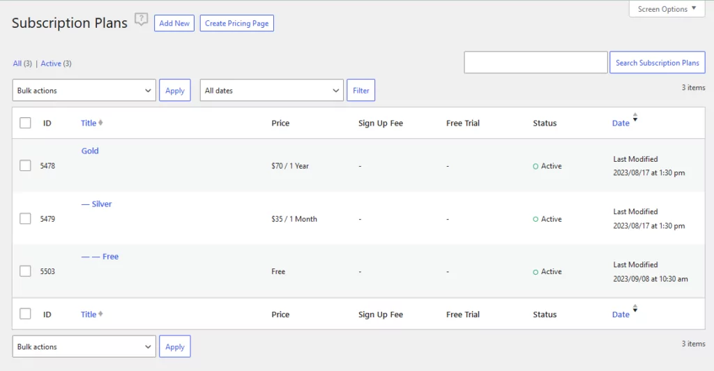714x371 pixels.
Task: Click the Active status circle for Free plan
Action: pos(535,272)
